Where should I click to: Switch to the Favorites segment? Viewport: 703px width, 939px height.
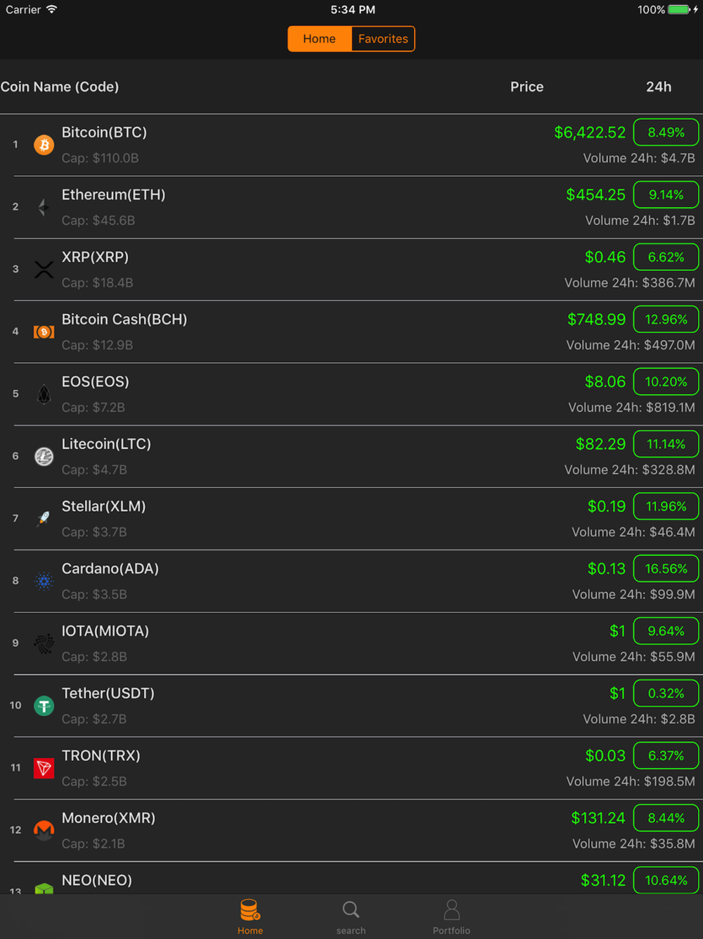point(383,39)
